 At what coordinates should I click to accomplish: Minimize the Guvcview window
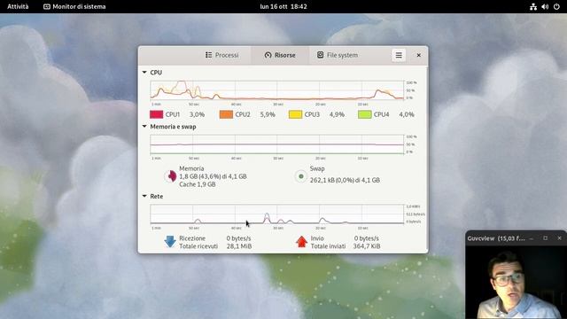[x=532, y=238]
